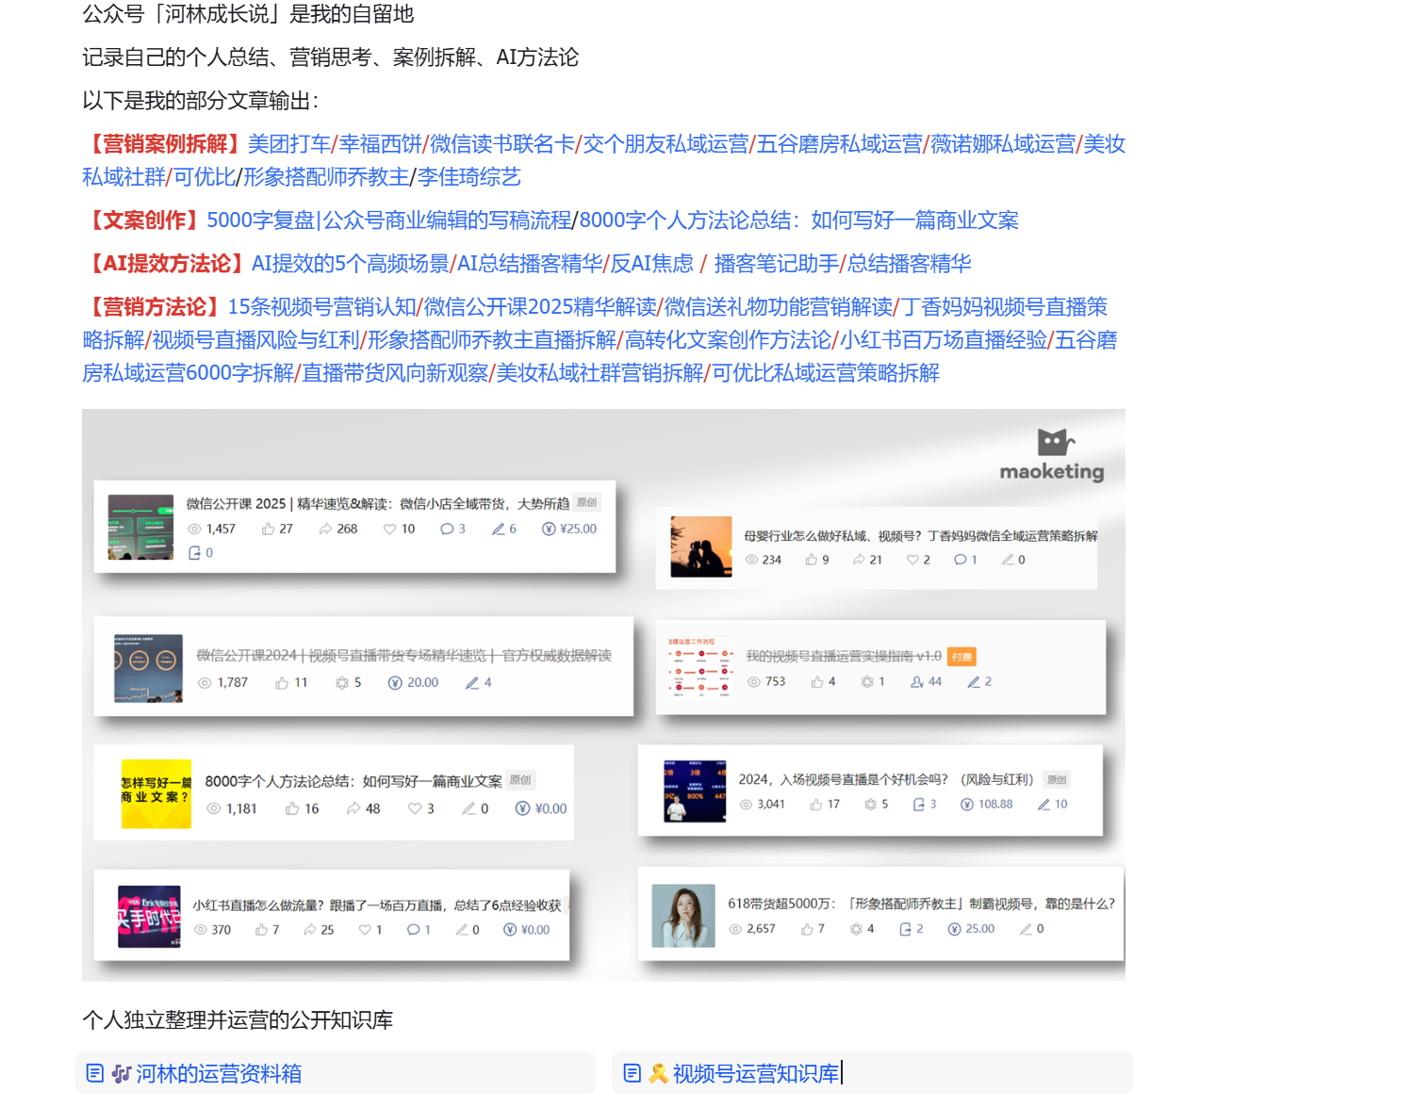Click the 【AI提效方法论】 red heading text
This screenshot has width=1413, height=1108.
[x=167, y=264]
